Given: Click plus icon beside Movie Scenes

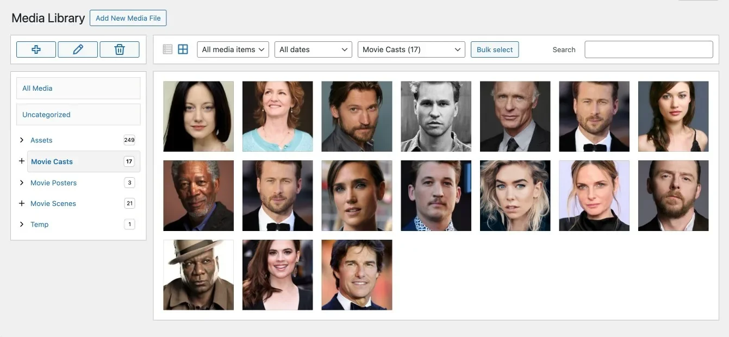Looking at the screenshot, I should 22,203.
